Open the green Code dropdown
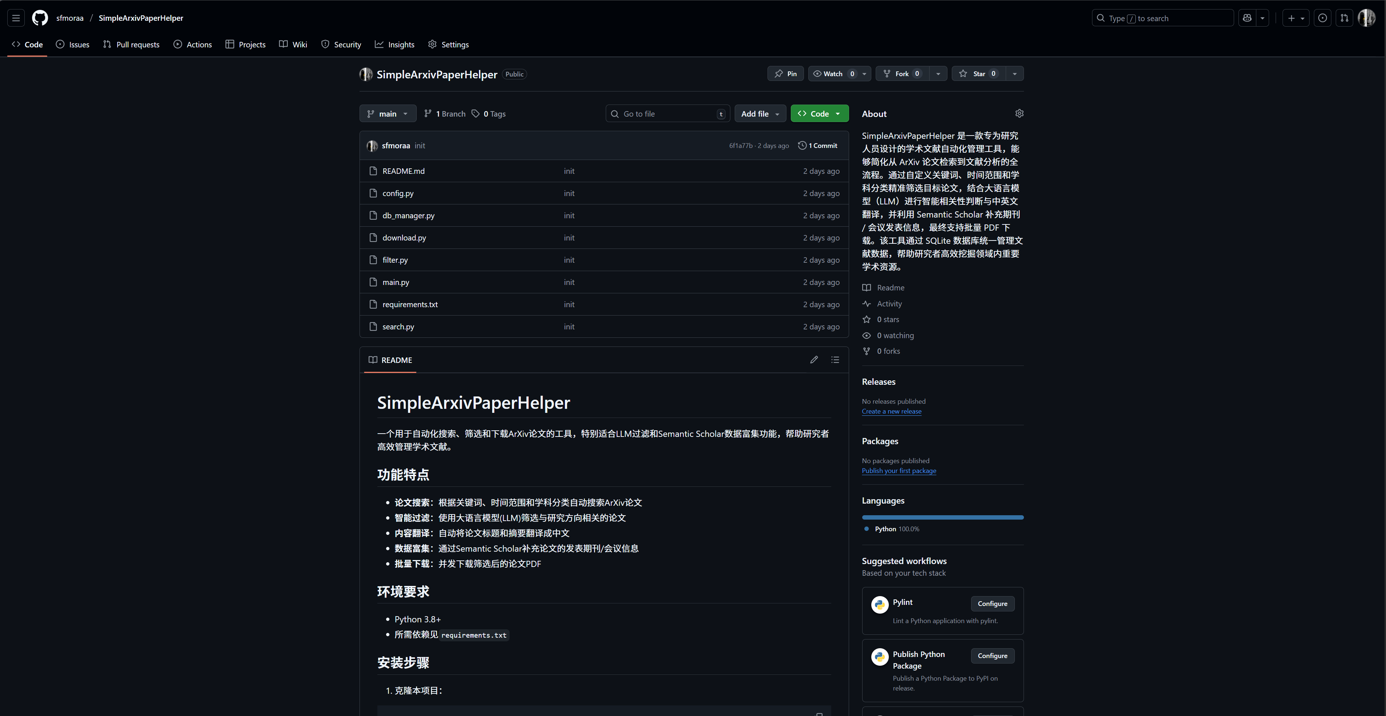The width and height of the screenshot is (1386, 716). (820, 114)
